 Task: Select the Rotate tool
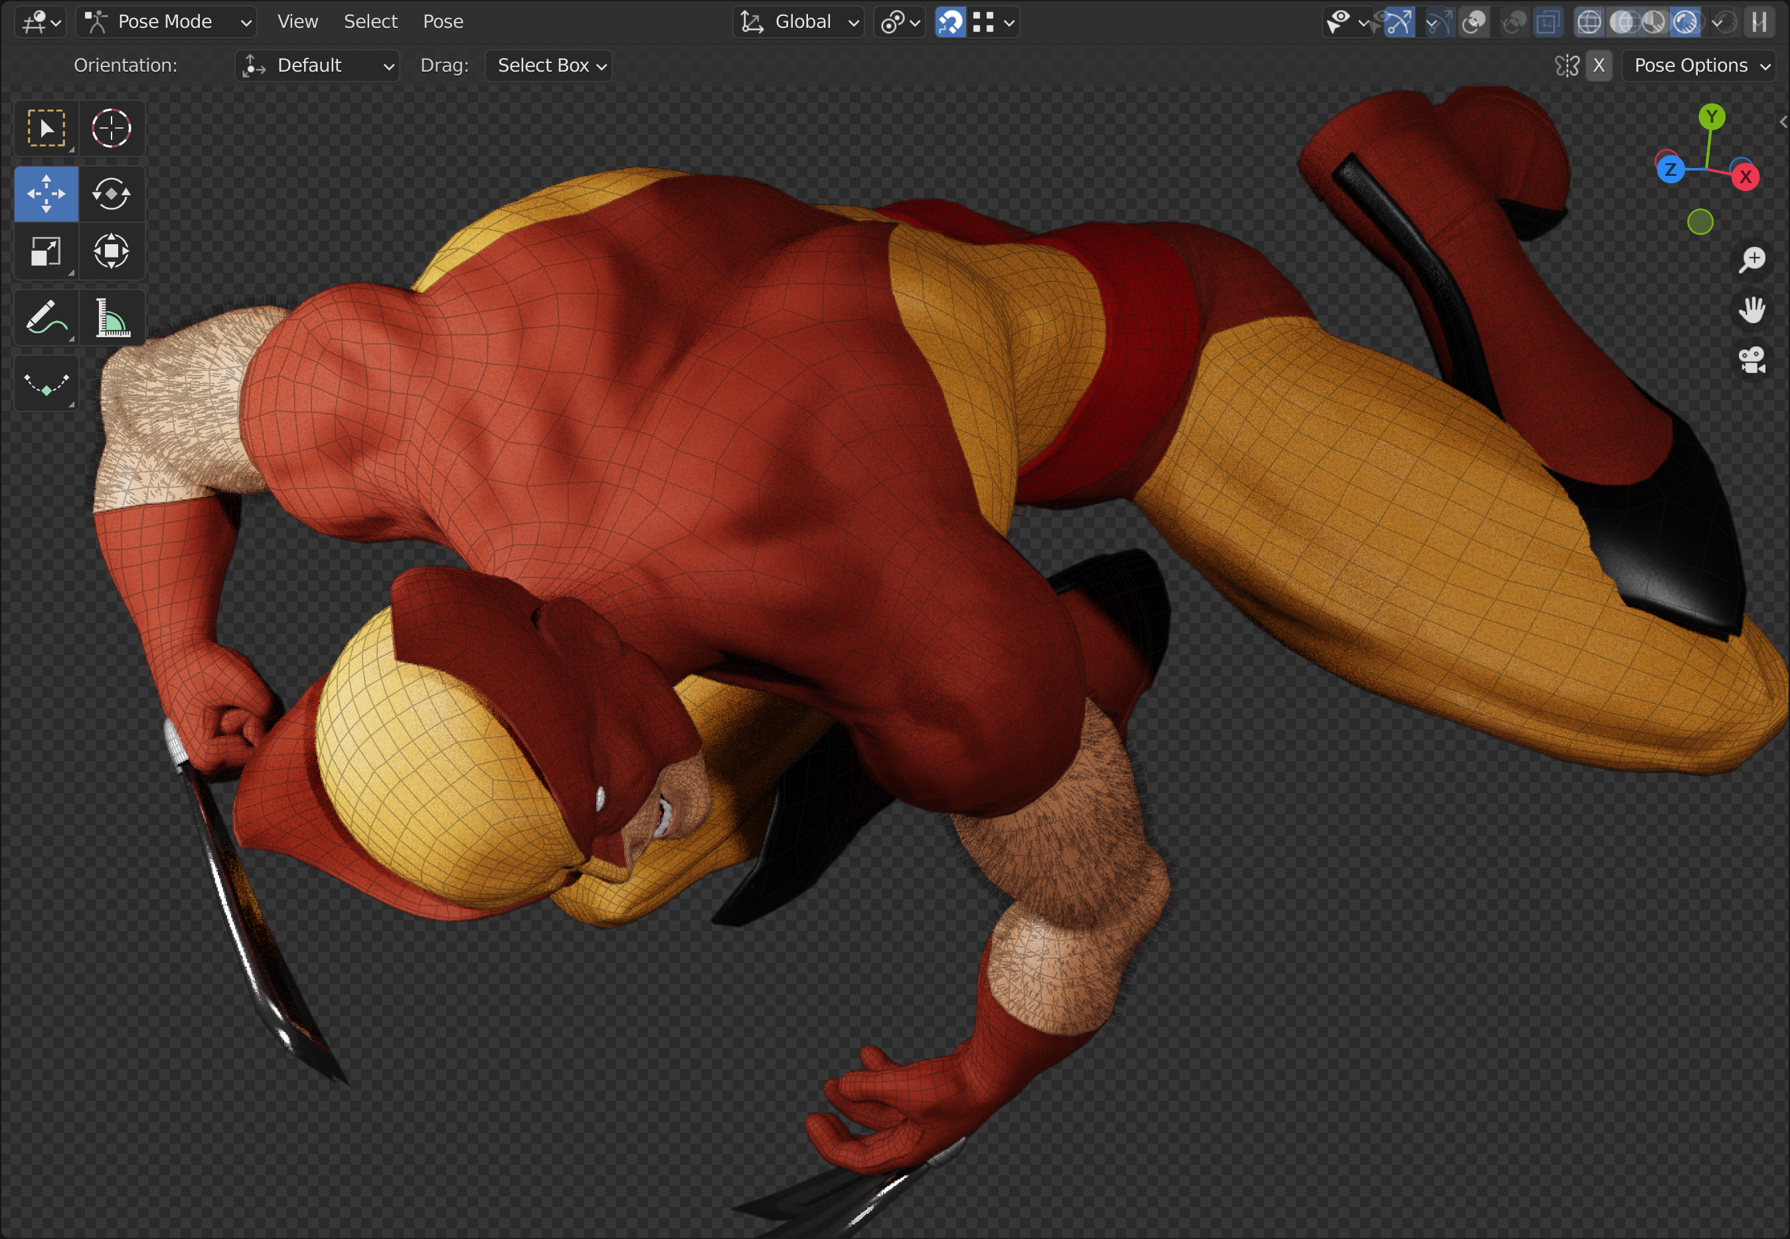(x=111, y=193)
